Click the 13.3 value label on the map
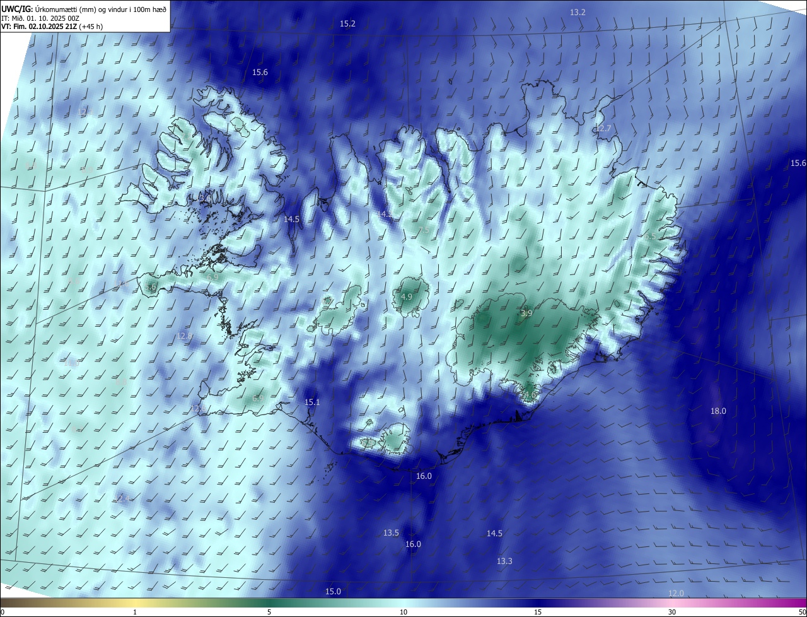The width and height of the screenshot is (807, 617). 504,561
